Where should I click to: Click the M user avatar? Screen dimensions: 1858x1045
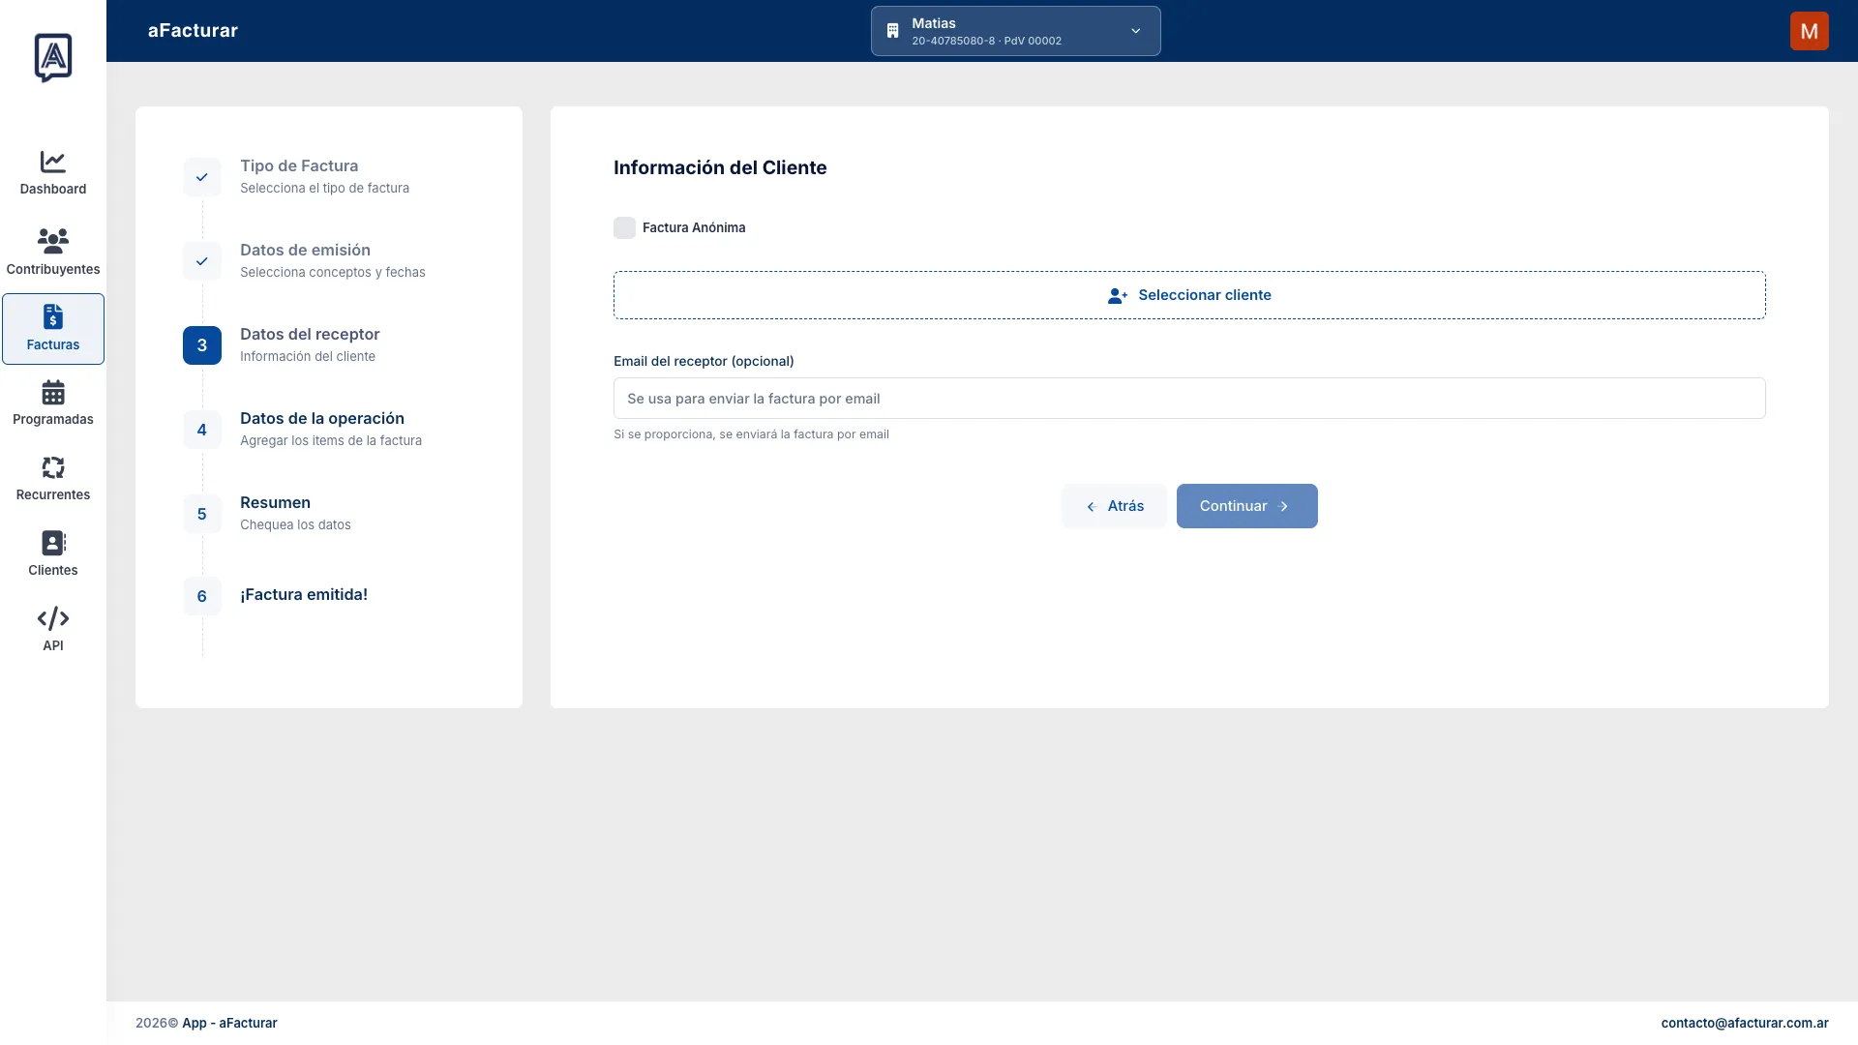coord(1809,31)
